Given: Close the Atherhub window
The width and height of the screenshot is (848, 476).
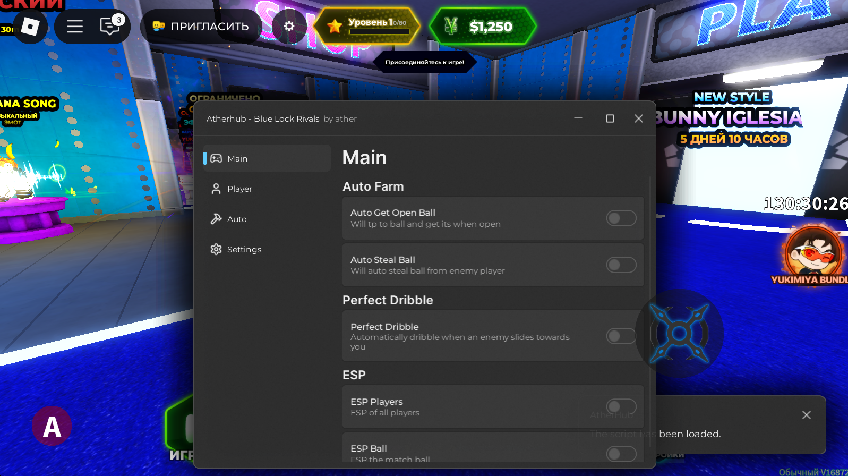Looking at the screenshot, I should (x=639, y=118).
